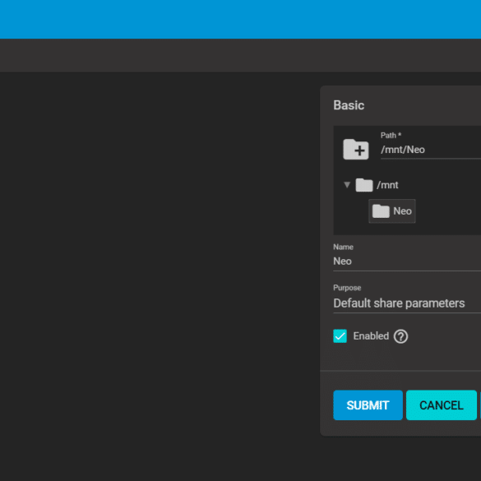This screenshot has height=481, width=481.
Task: Click the CANCEL button
Action: tap(441, 405)
